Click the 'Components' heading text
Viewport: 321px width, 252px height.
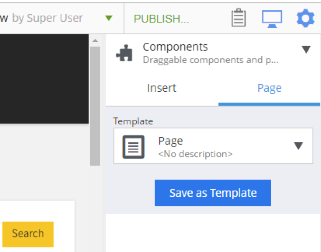175,47
